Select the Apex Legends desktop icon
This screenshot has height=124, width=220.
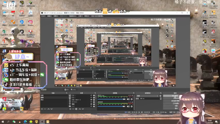(213, 34)
